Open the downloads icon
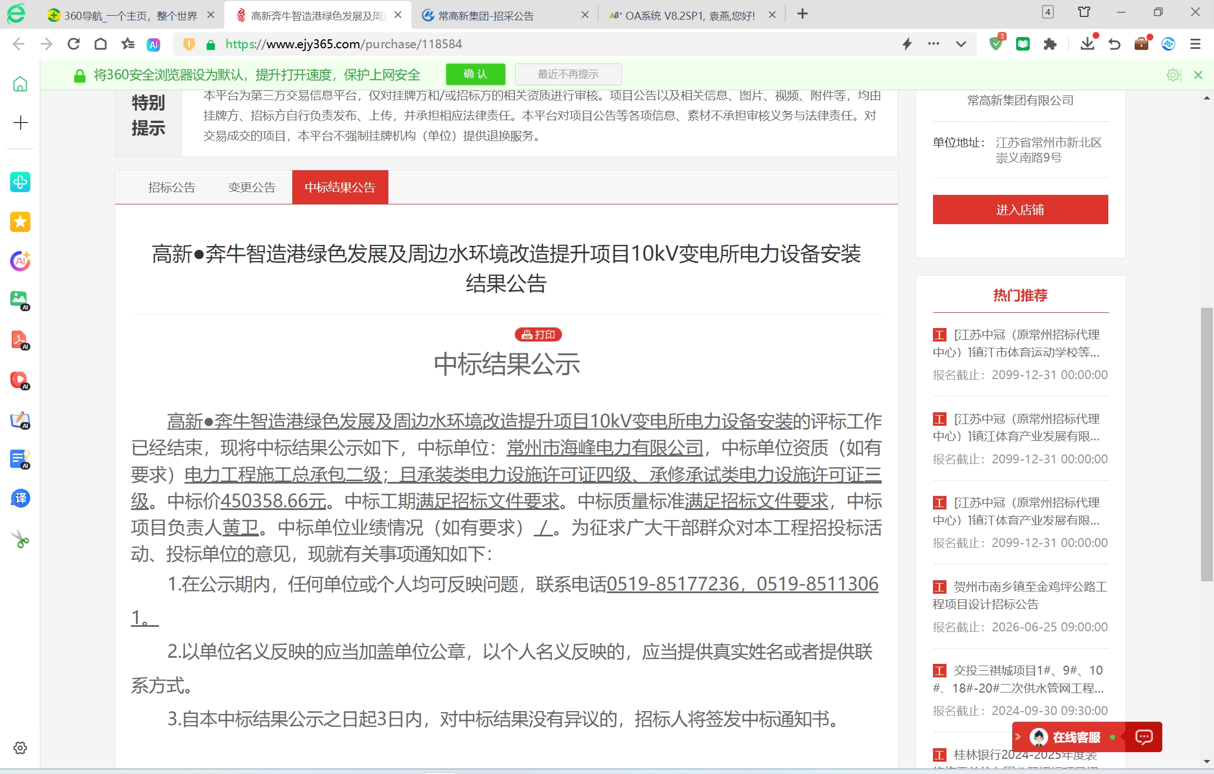The height and width of the screenshot is (774, 1214). point(1088,43)
